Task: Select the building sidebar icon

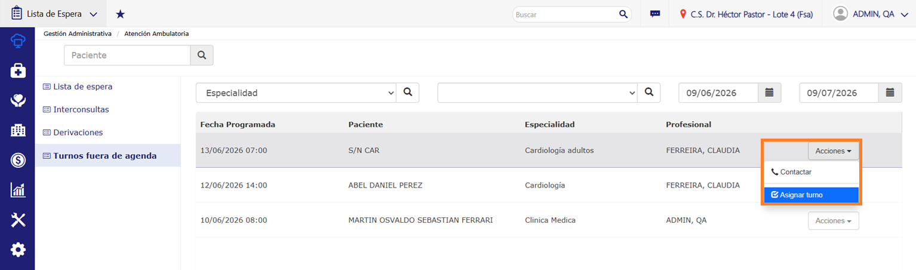Action: pos(18,130)
